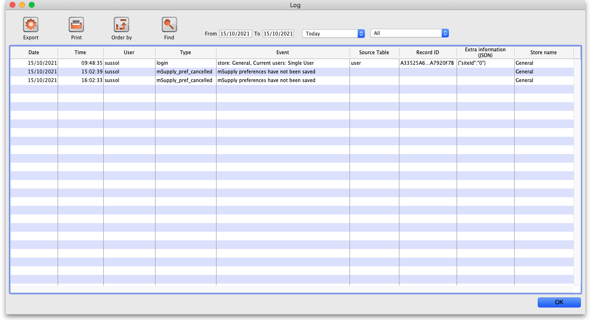
Task: Click the Record ID column header
Action: click(x=427, y=52)
